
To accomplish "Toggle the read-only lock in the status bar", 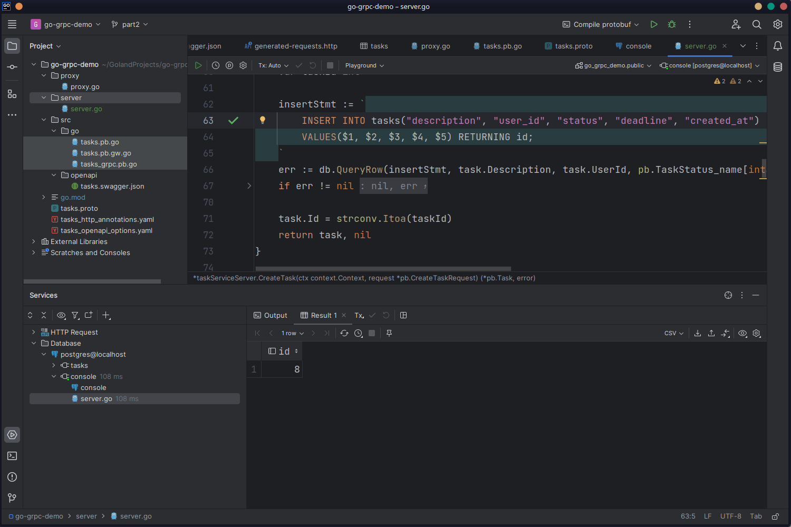I will pyautogui.click(x=776, y=516).
